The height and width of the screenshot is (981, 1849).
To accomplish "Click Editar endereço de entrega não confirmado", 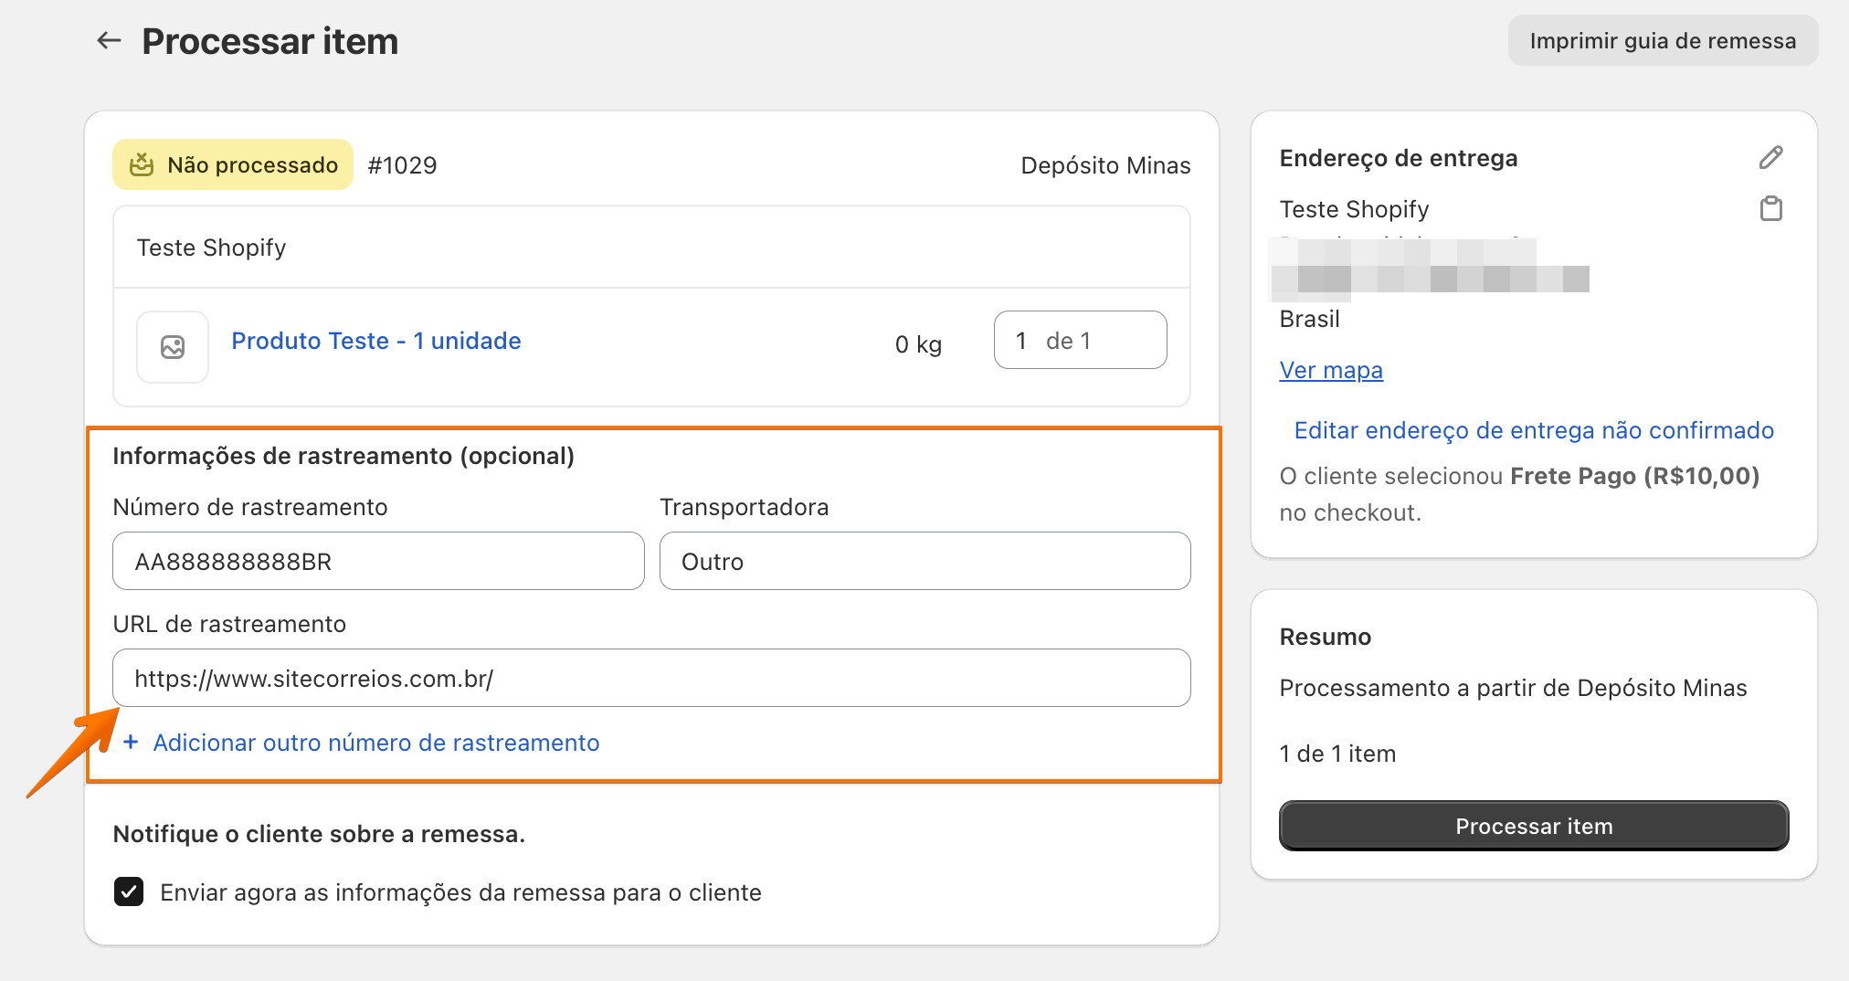I will click(1534, 430).
